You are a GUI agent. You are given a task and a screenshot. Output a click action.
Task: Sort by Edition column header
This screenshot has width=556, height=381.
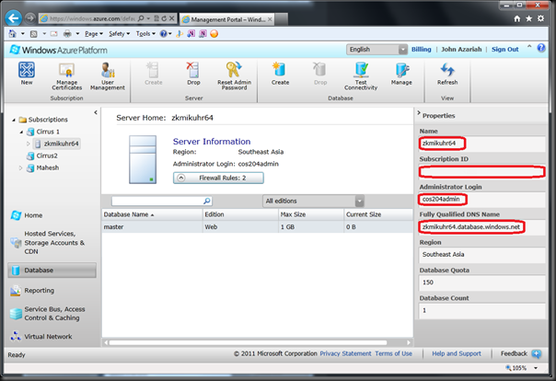(240, 214)
